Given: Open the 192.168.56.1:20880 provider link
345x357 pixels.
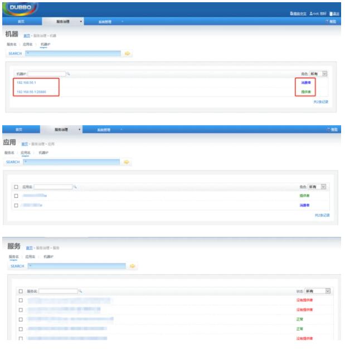Looking at the screenshot, I should point(31,92).
